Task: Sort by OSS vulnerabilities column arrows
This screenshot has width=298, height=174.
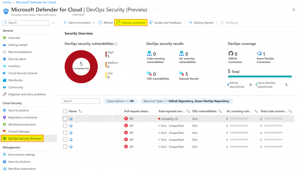Action: point(220,111)
